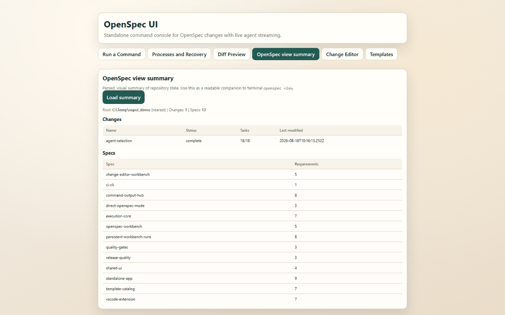505x315 pixels.
Task: Click the Load summary button
Action: [123, 97]
